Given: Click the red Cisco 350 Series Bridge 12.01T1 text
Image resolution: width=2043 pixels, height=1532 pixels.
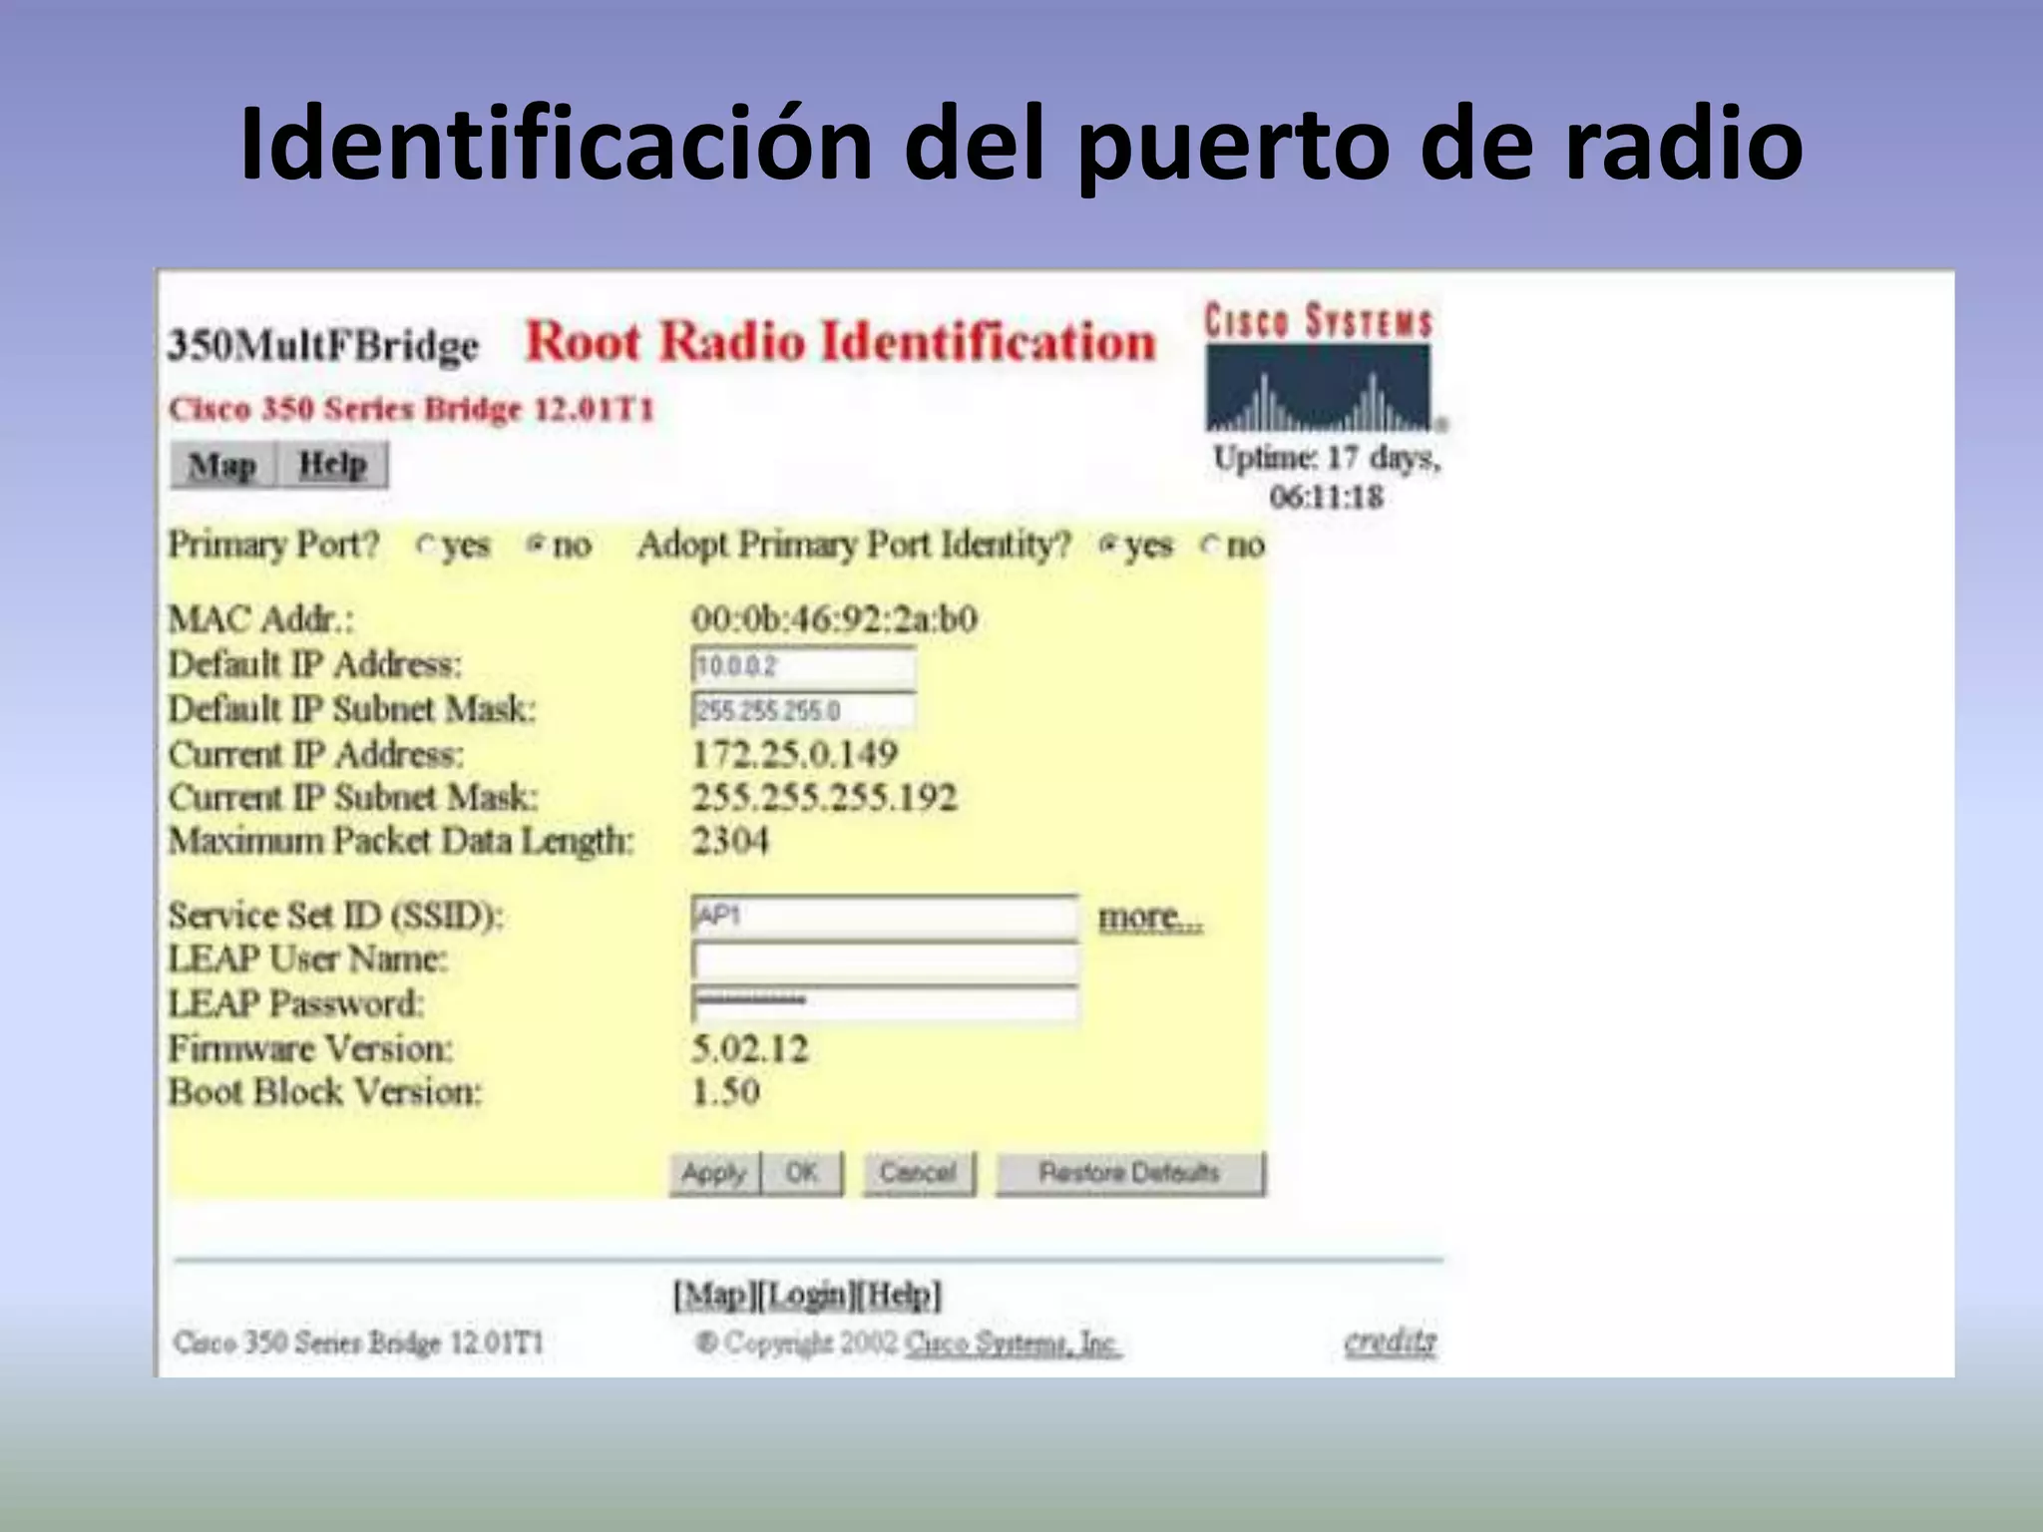Looking at the screenshot, I should click(x=410, y=409).
